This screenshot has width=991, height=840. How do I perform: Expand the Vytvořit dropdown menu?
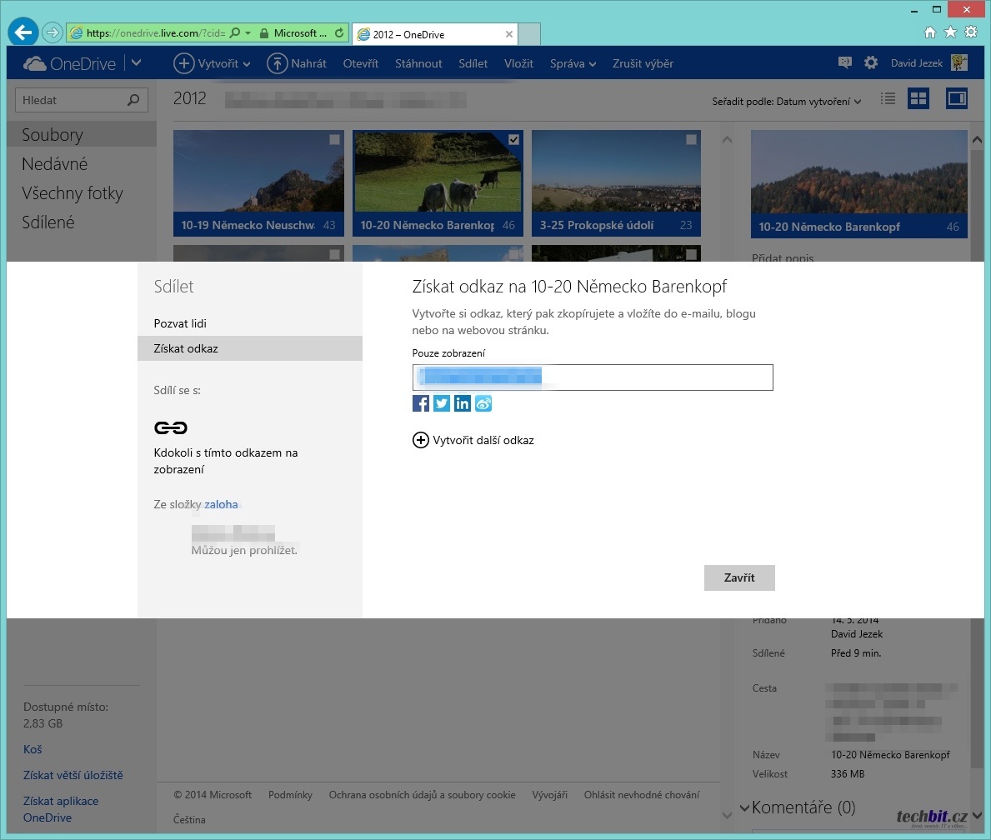coord(212,63)
